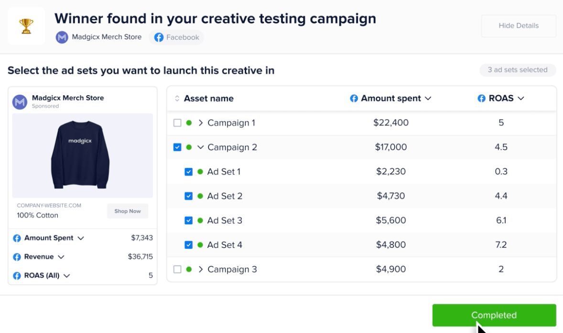Click the Shop Now button in the ad preview
Screen dimensions: 563x333
click(x=128, y=211)
